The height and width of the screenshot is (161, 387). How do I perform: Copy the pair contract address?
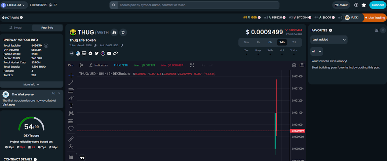[x=122, y=45]
